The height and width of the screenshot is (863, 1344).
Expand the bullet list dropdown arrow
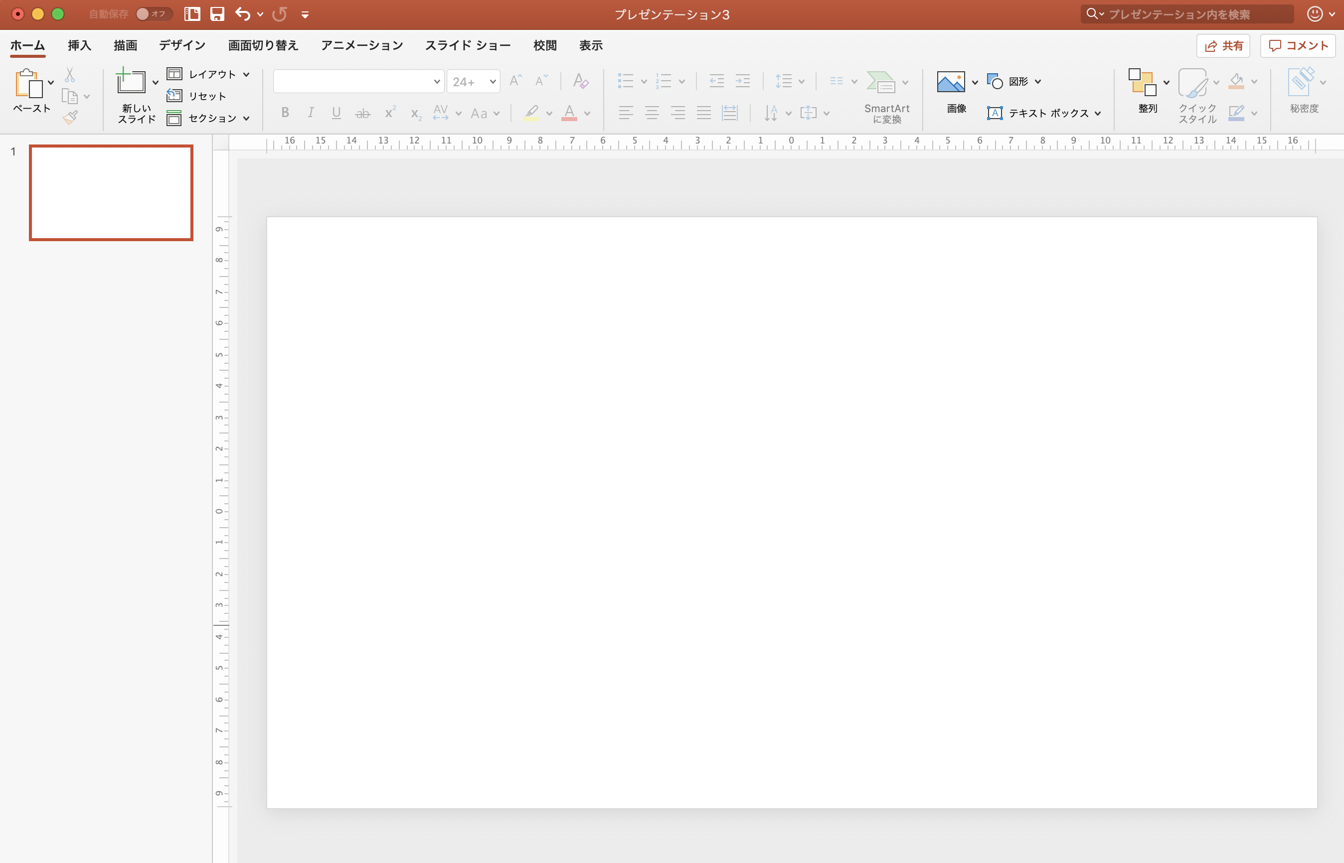click(644, 82)
